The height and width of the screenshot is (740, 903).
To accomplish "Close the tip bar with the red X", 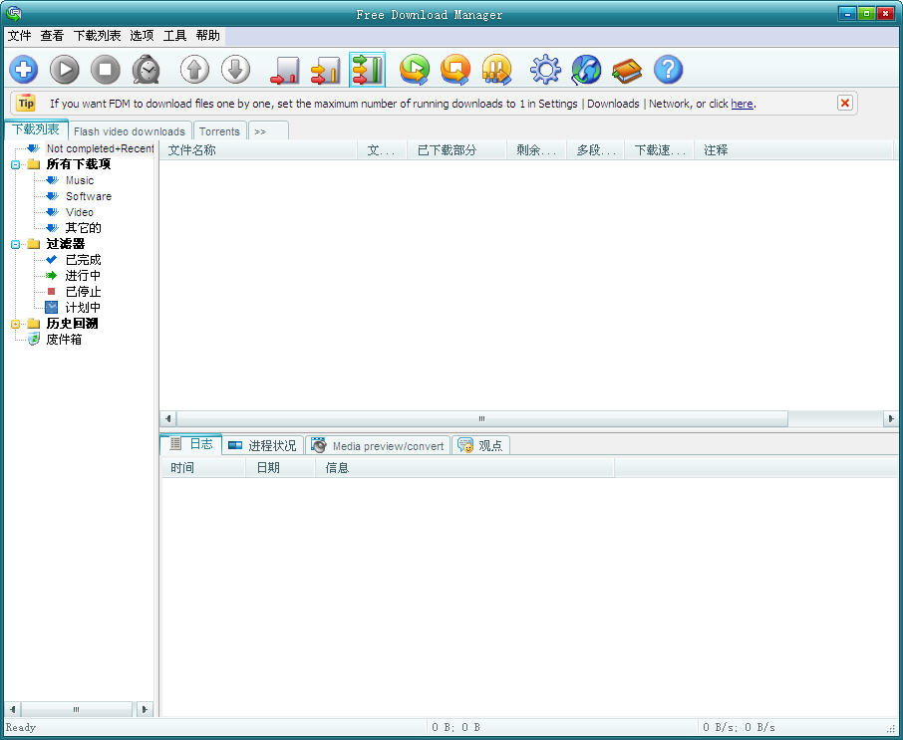I will click(x=844, y=103).
